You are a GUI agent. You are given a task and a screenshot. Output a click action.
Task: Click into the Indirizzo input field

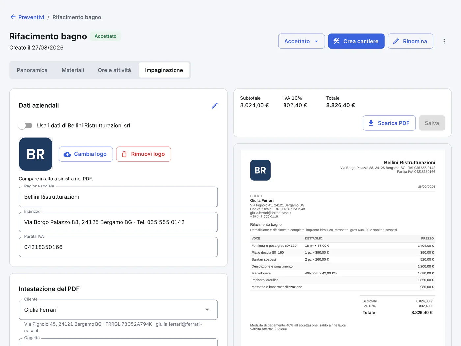(118, 222)
